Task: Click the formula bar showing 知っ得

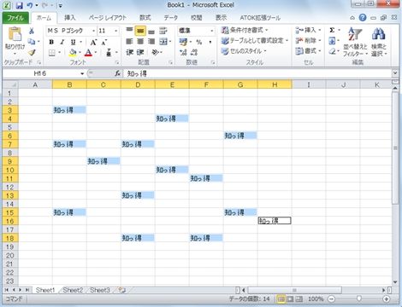Action: [258, 73]
